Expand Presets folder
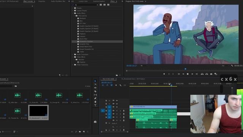This screenshot has height=137, width=243. pyautogui.click(x=73, y=8)
